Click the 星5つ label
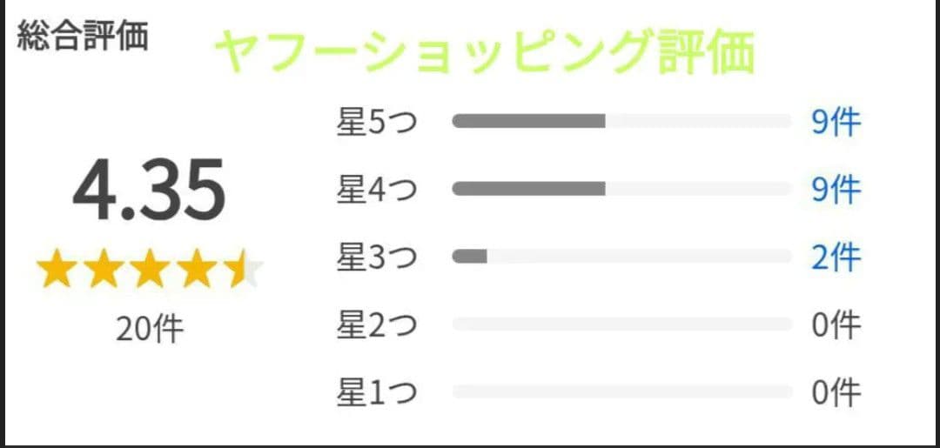This screenshot has width=940, height=448. click(x=377, y=123)
